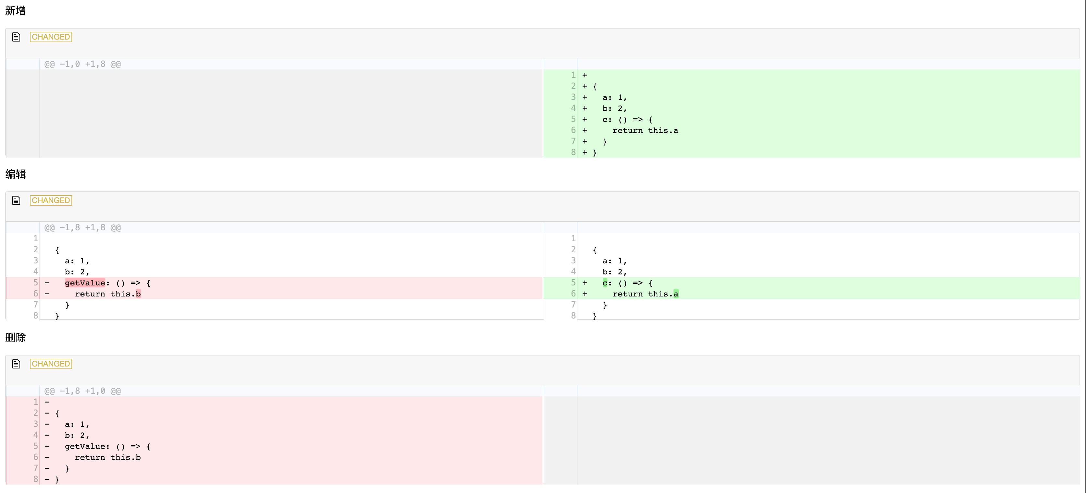The image size is (1086, 493).
Task: Collapse the hunk header '@@ -1,8 +1,0 @@'
Action: [82, 391]
